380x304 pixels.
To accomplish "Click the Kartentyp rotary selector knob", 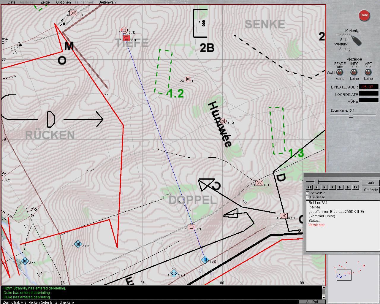I will point(356,40).
